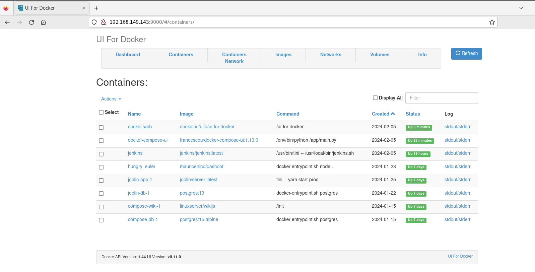Click the insecure connection padlock icon

[104, 22]
